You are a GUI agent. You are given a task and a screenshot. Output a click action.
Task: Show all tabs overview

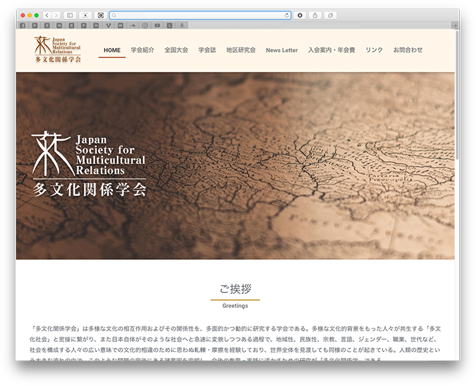[330, 15]
